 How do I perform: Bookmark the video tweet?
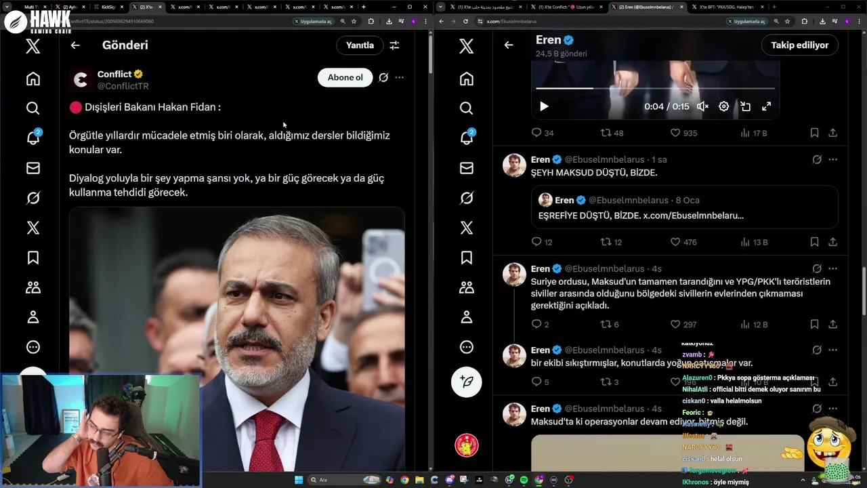tap(814, 133)
